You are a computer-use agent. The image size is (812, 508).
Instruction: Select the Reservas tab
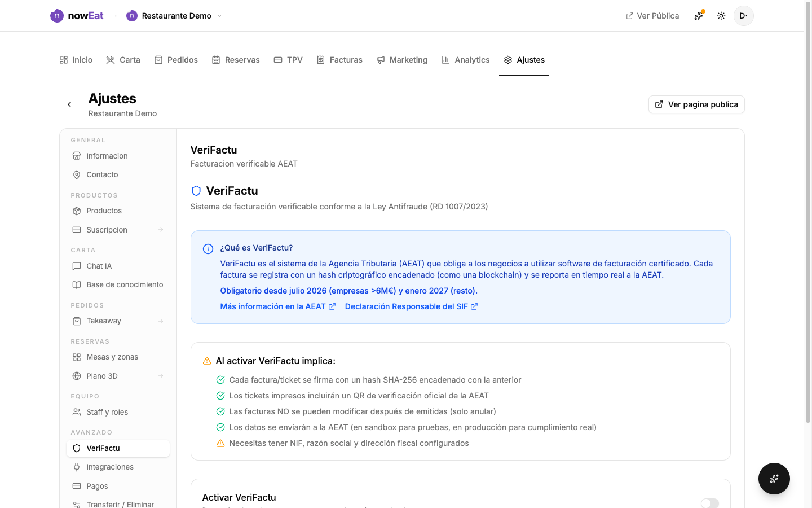pos(236,60)
